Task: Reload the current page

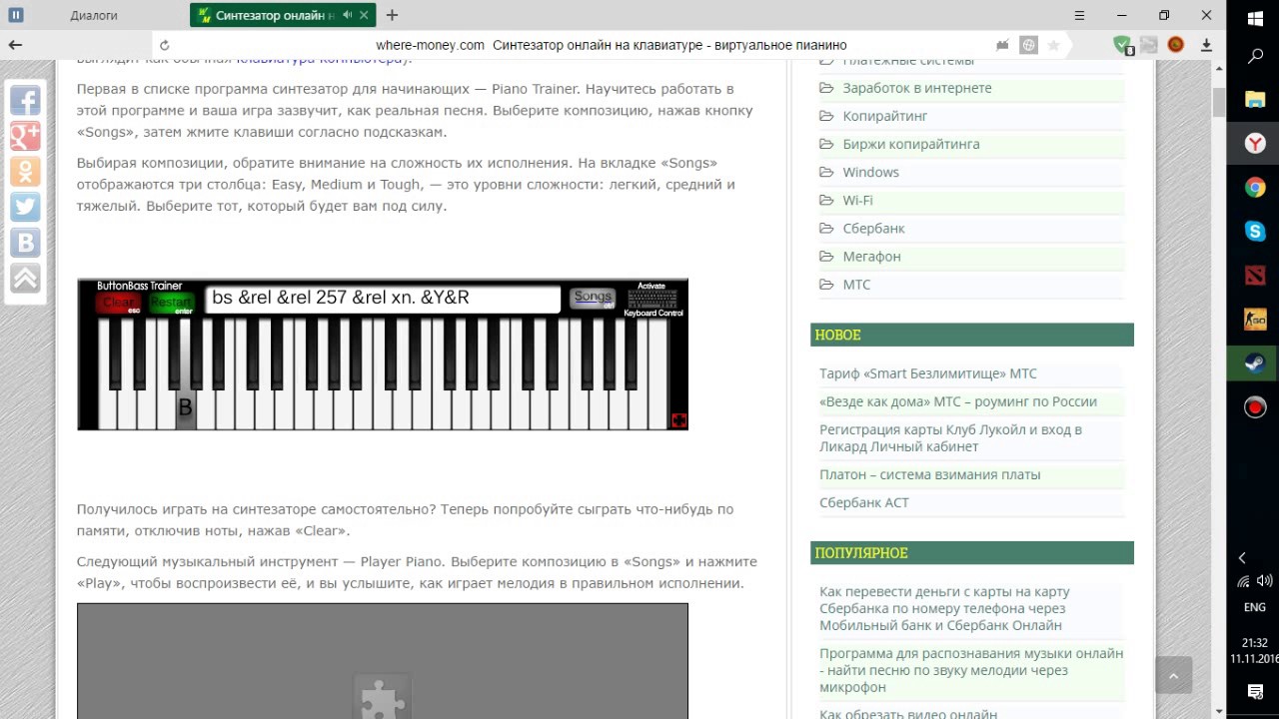Action: 165,45
